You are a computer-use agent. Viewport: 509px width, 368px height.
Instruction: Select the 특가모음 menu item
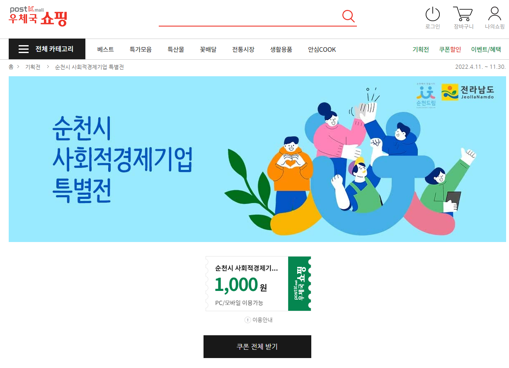click(x=141, y=49)
